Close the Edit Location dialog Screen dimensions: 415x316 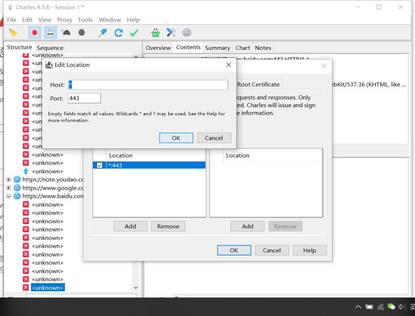pos(229,65)
